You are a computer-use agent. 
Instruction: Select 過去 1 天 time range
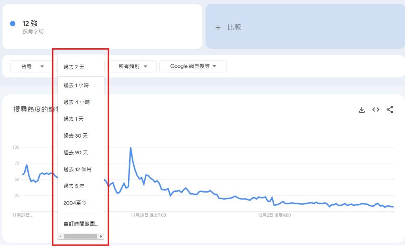click(x=74, y=119)
